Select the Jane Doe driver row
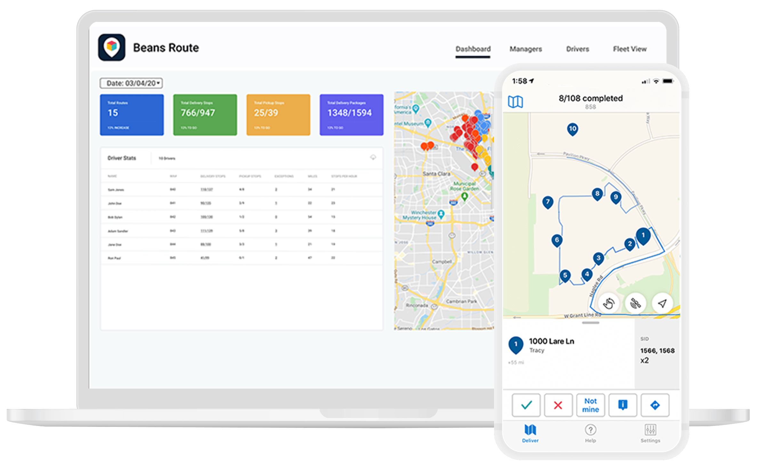 pyautogui.click(x=242, y=245)
